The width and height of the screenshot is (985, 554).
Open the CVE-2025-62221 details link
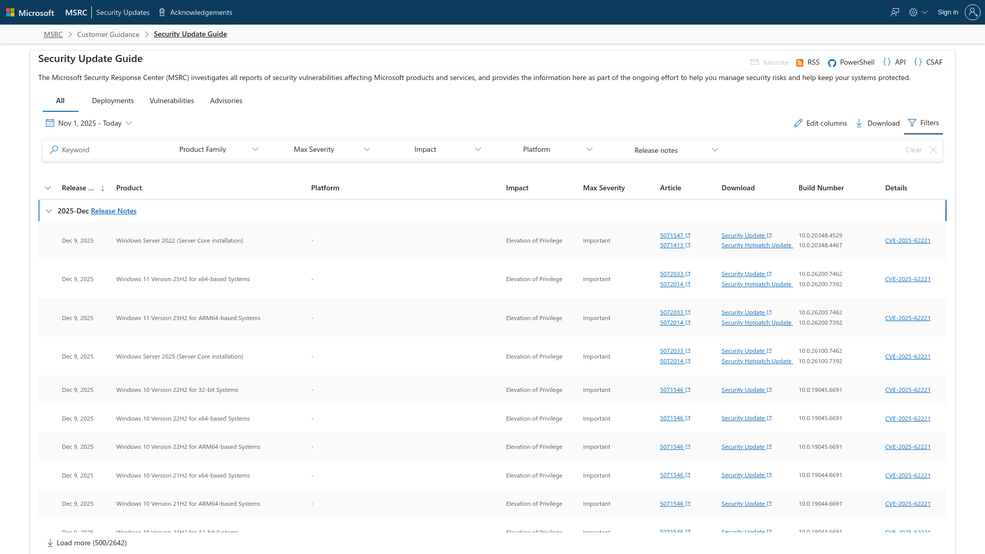click(x=908, y=240)
